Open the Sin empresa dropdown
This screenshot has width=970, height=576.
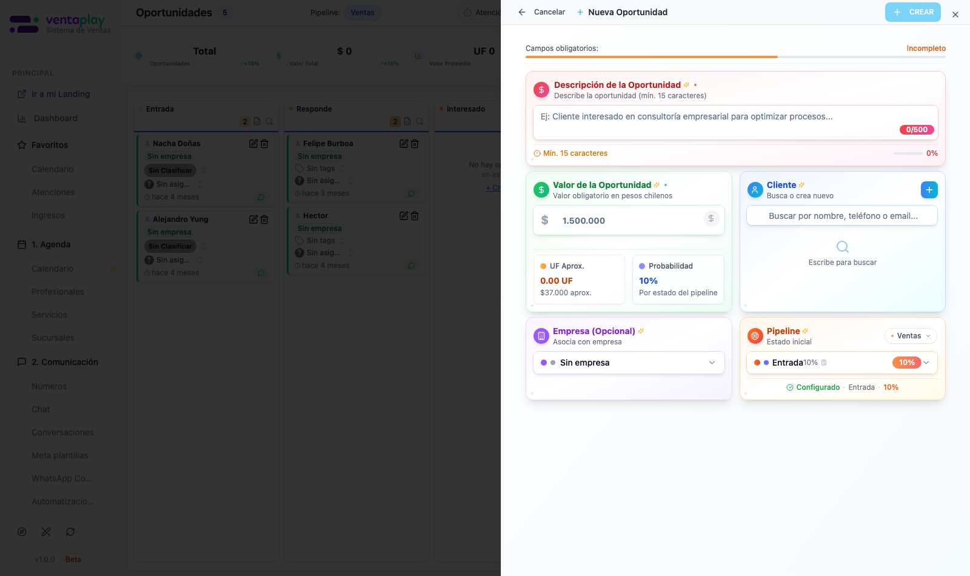coord(629,363)
